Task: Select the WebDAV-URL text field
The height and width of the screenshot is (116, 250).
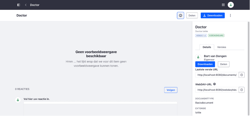Action: pyautogui.click(x=217, y=90)
